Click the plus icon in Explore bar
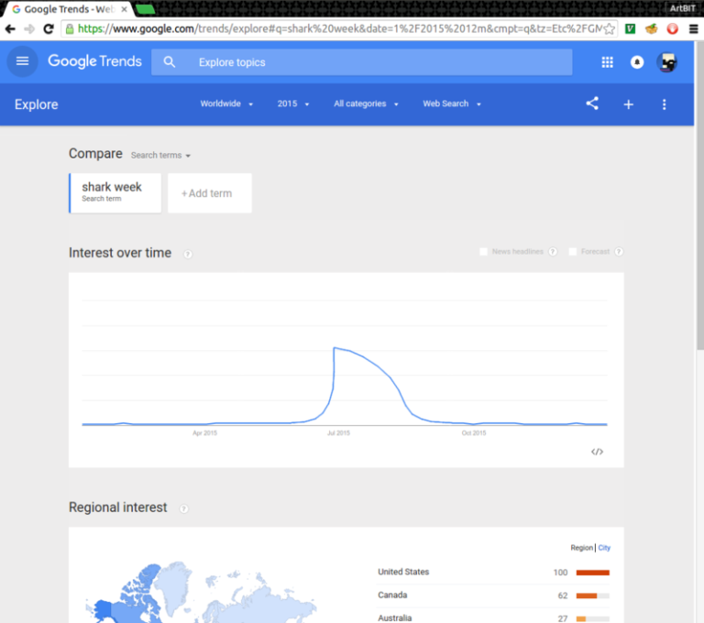Screen dimensions: 704x623 [629, 104]
